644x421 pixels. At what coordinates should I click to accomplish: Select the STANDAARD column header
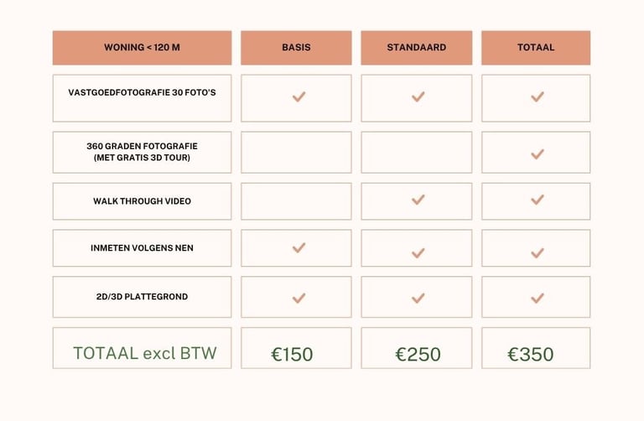point(417,48)
